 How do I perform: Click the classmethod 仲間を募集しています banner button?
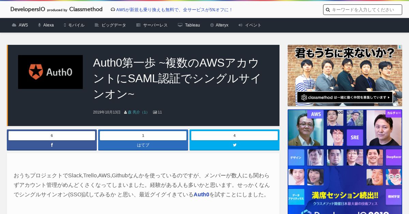tap(345, 97)
